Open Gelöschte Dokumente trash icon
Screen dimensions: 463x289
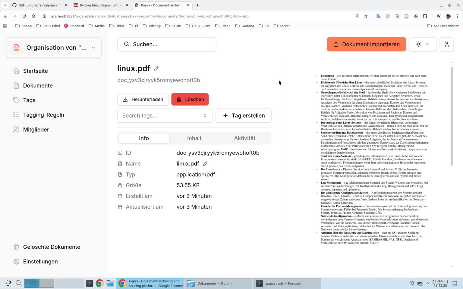pyautogui.click(x=16, y=247)
